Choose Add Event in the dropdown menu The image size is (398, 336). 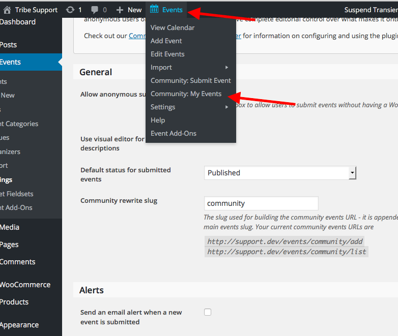[x=166, y=41]
